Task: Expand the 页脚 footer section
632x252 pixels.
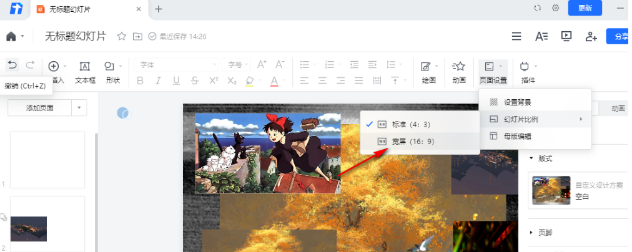Action: [x=531, y=232]
